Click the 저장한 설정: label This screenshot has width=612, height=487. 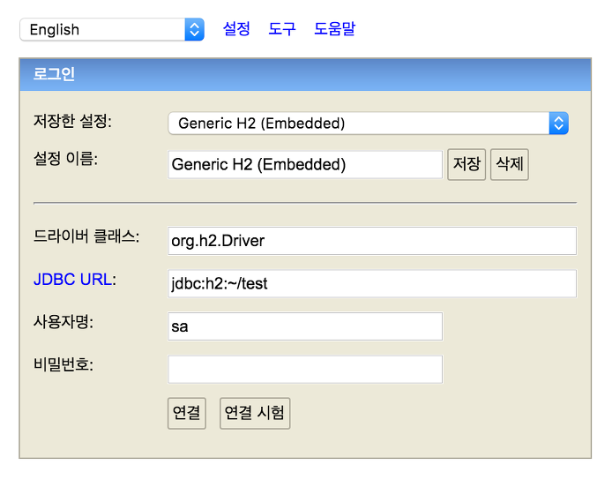pyautogui.click(x=72, y=121)
